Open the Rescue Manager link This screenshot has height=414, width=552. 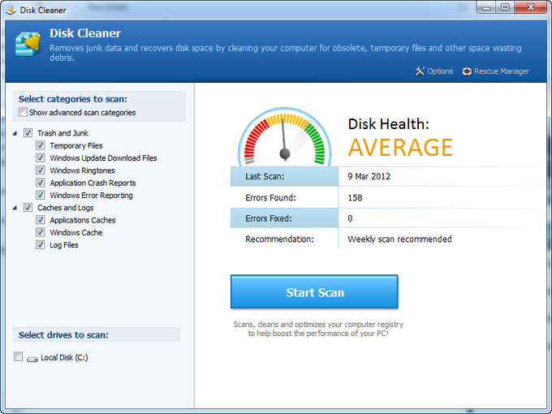(x=502, y=71)
